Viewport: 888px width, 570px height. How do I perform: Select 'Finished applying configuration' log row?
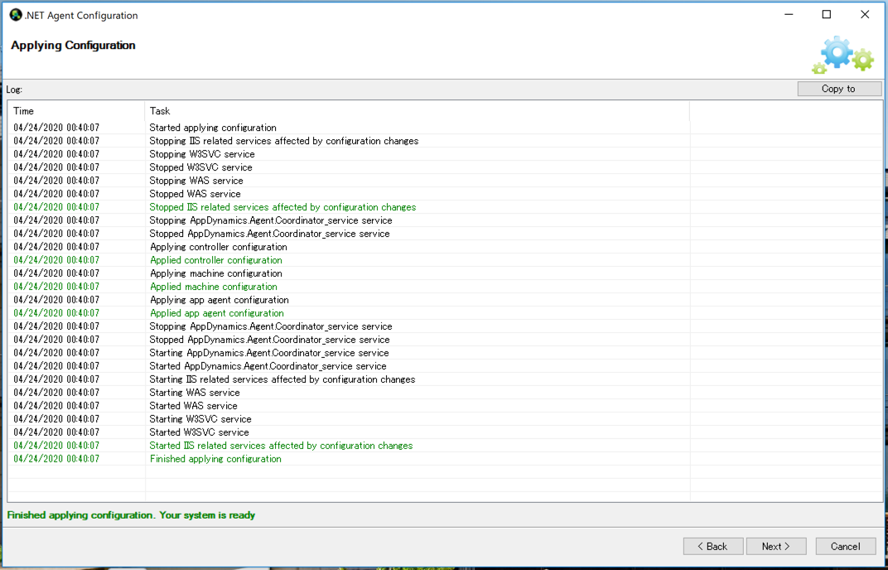pyautogui.click(x=215, y=459)
